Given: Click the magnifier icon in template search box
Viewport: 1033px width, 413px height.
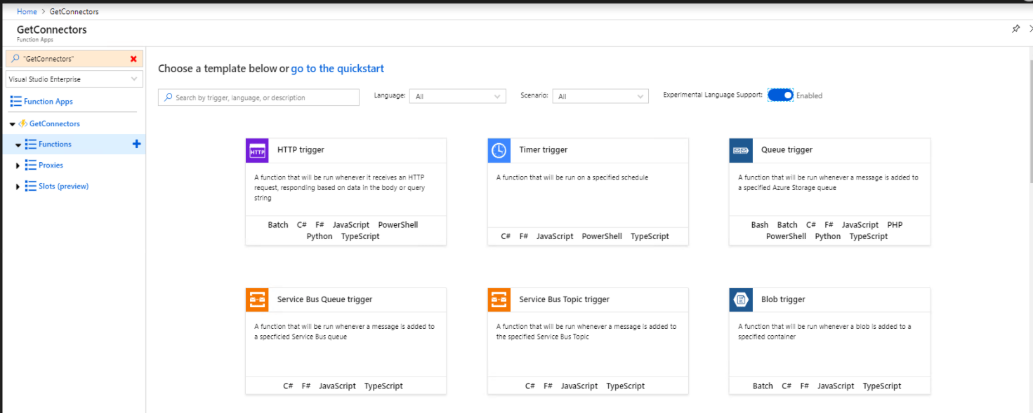Looking at the screenshot, I should pos(169,97).
